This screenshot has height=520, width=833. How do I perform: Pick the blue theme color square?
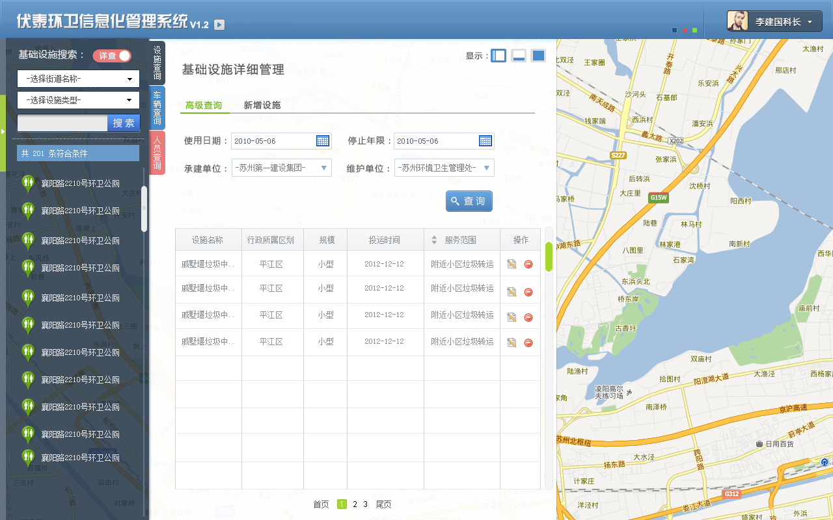pyautogui.click(x=675, y=30)
